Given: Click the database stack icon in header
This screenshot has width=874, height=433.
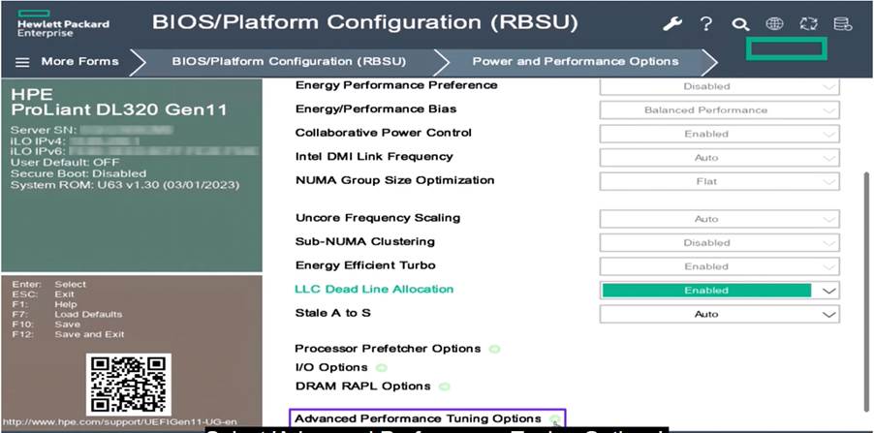Looking at the screenshot, I should coord(842,23).
